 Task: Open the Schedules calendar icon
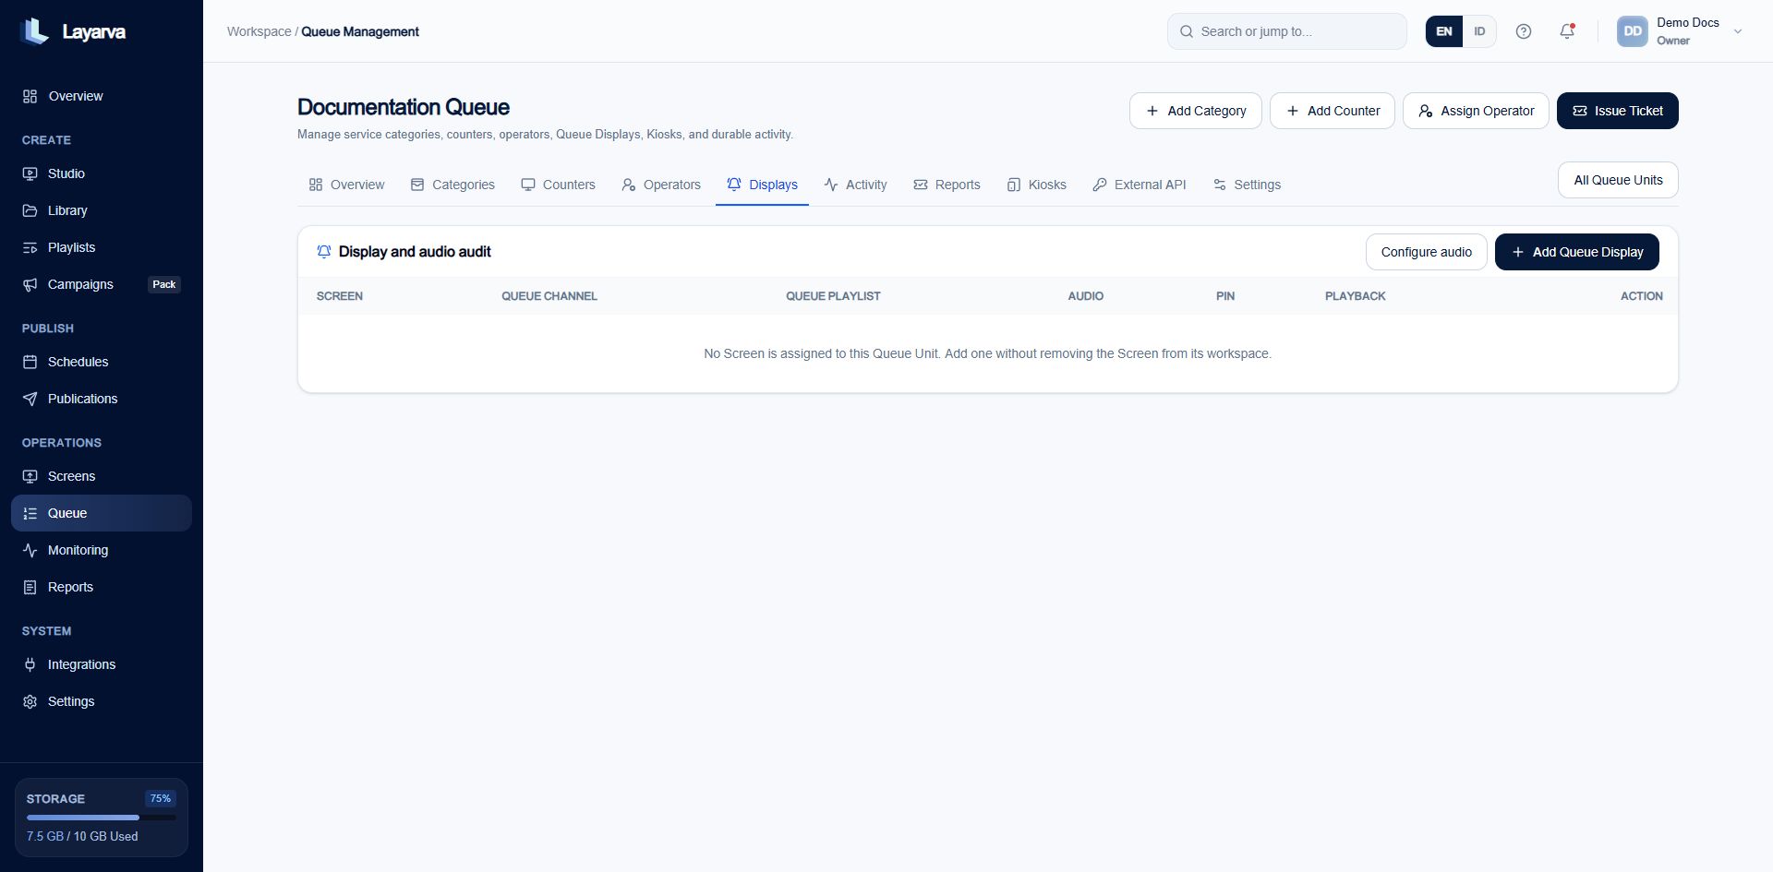[x=30, y=362]
